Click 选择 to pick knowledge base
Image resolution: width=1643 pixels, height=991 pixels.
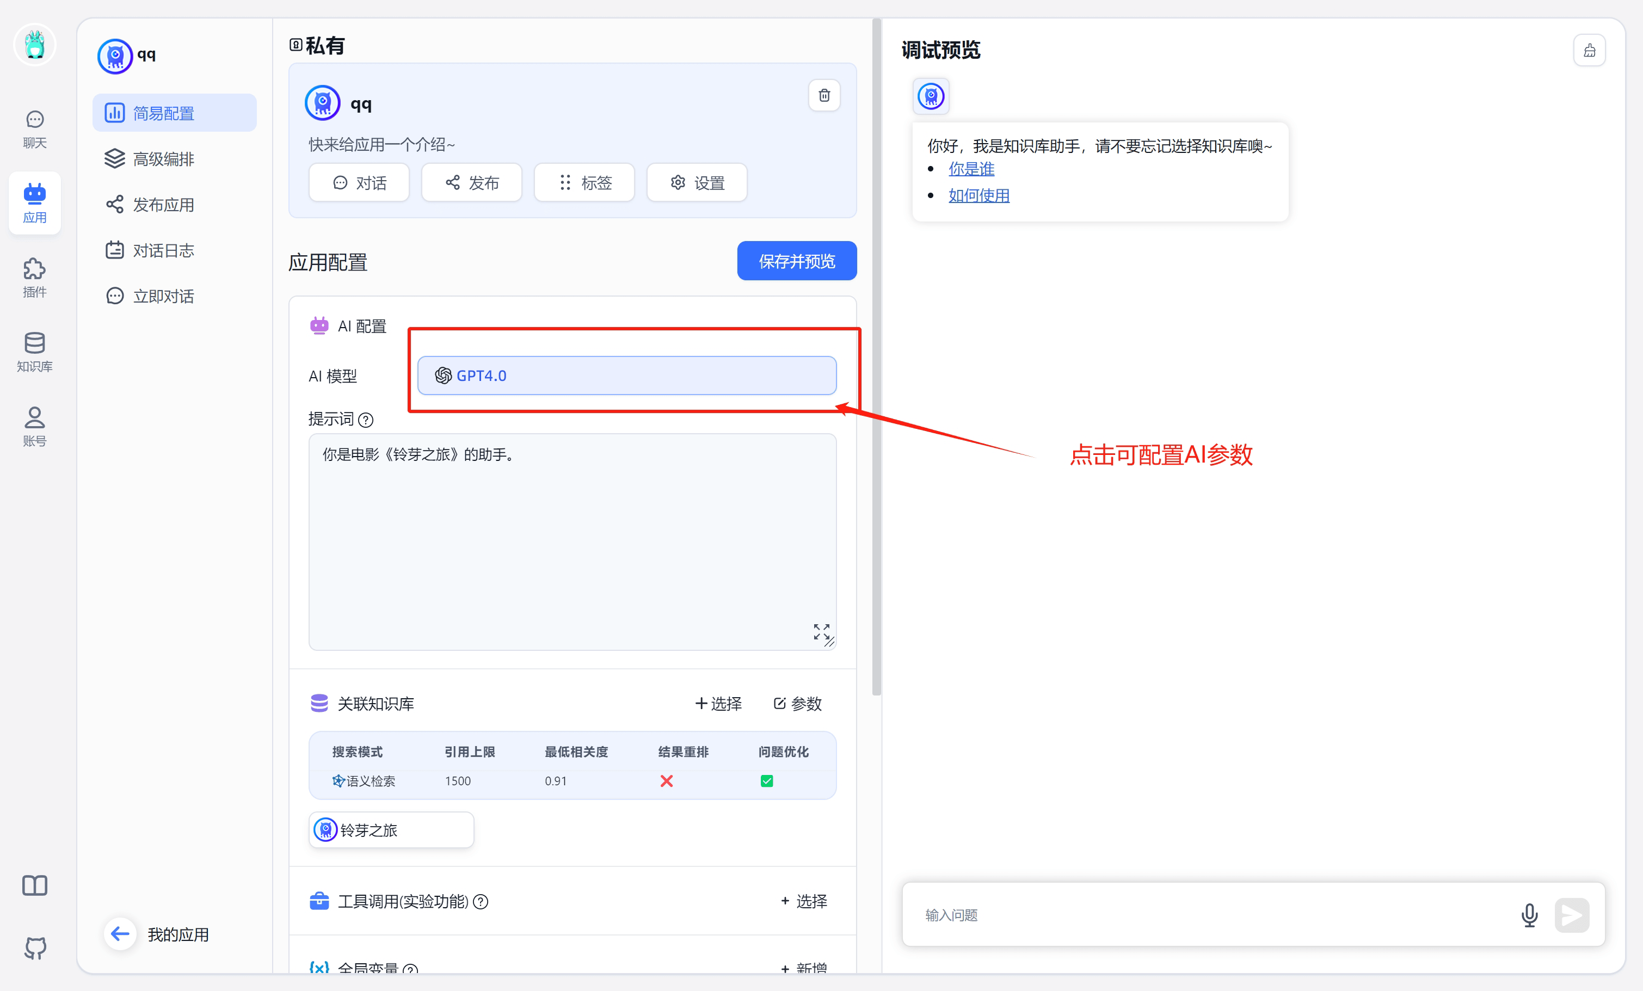718,704
